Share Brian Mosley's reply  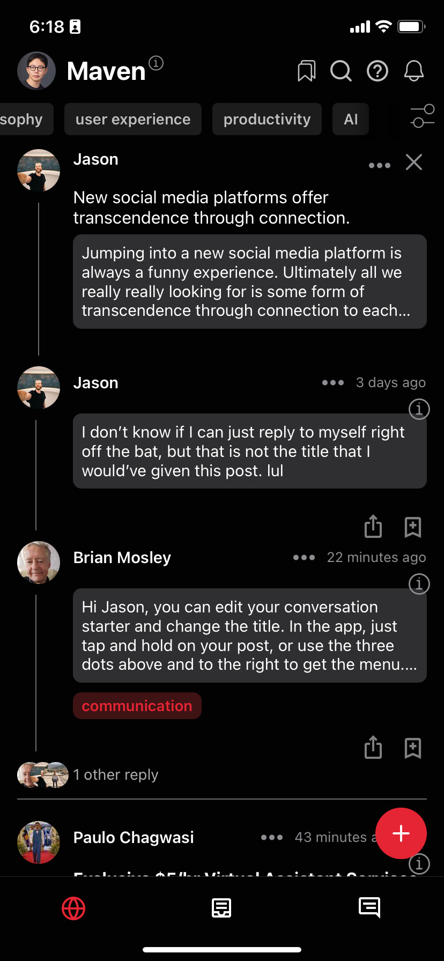click(x=373, y=748)
